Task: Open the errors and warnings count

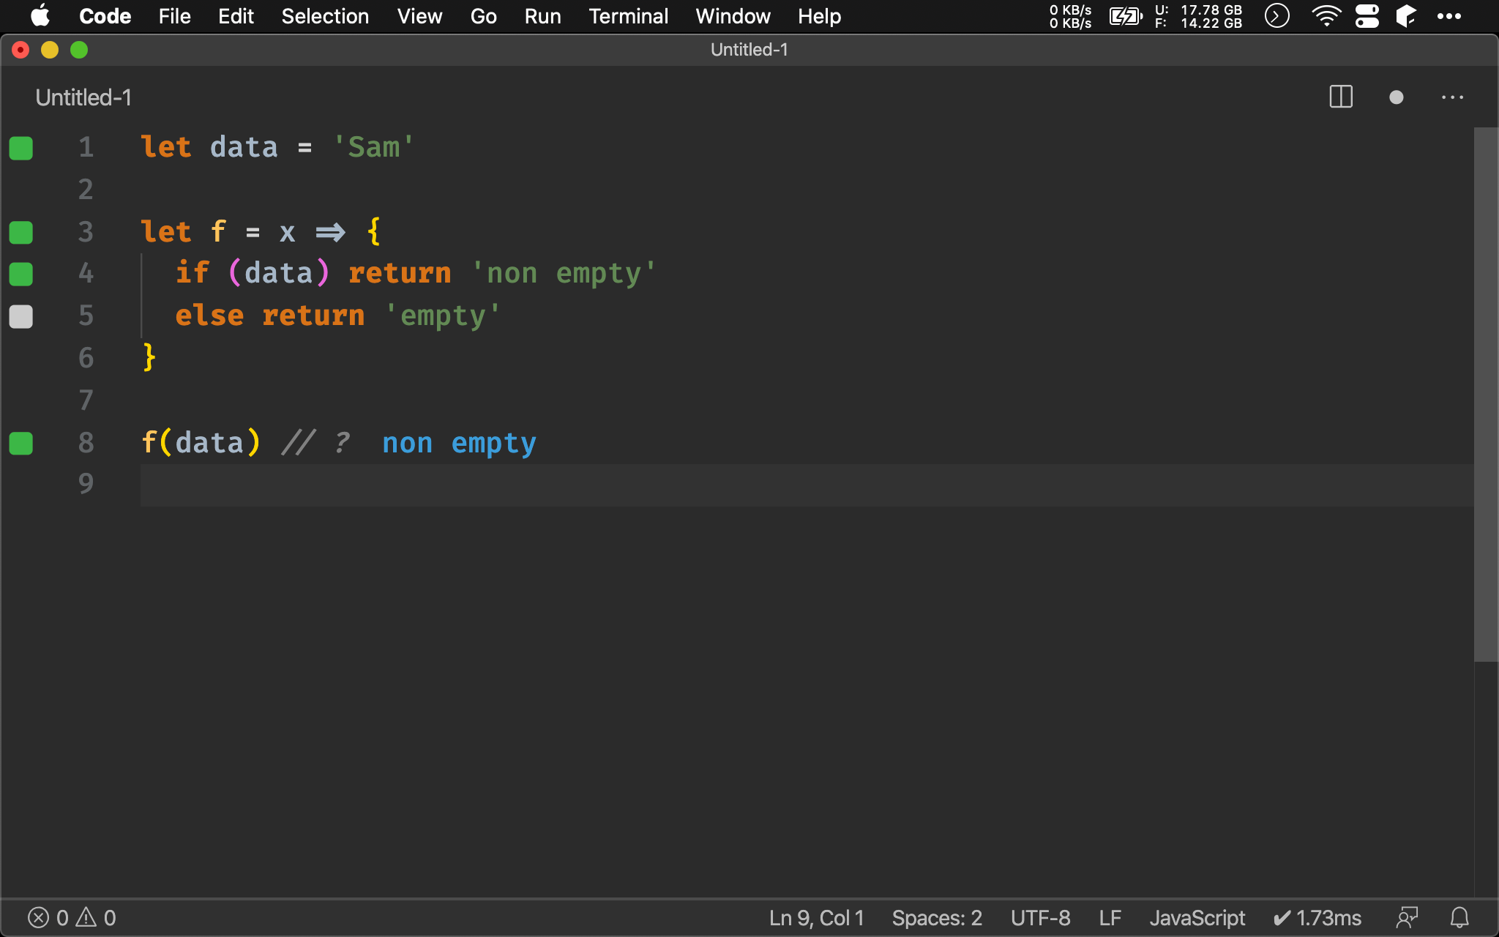Action: pyautogui.click(x=72, y=918)
